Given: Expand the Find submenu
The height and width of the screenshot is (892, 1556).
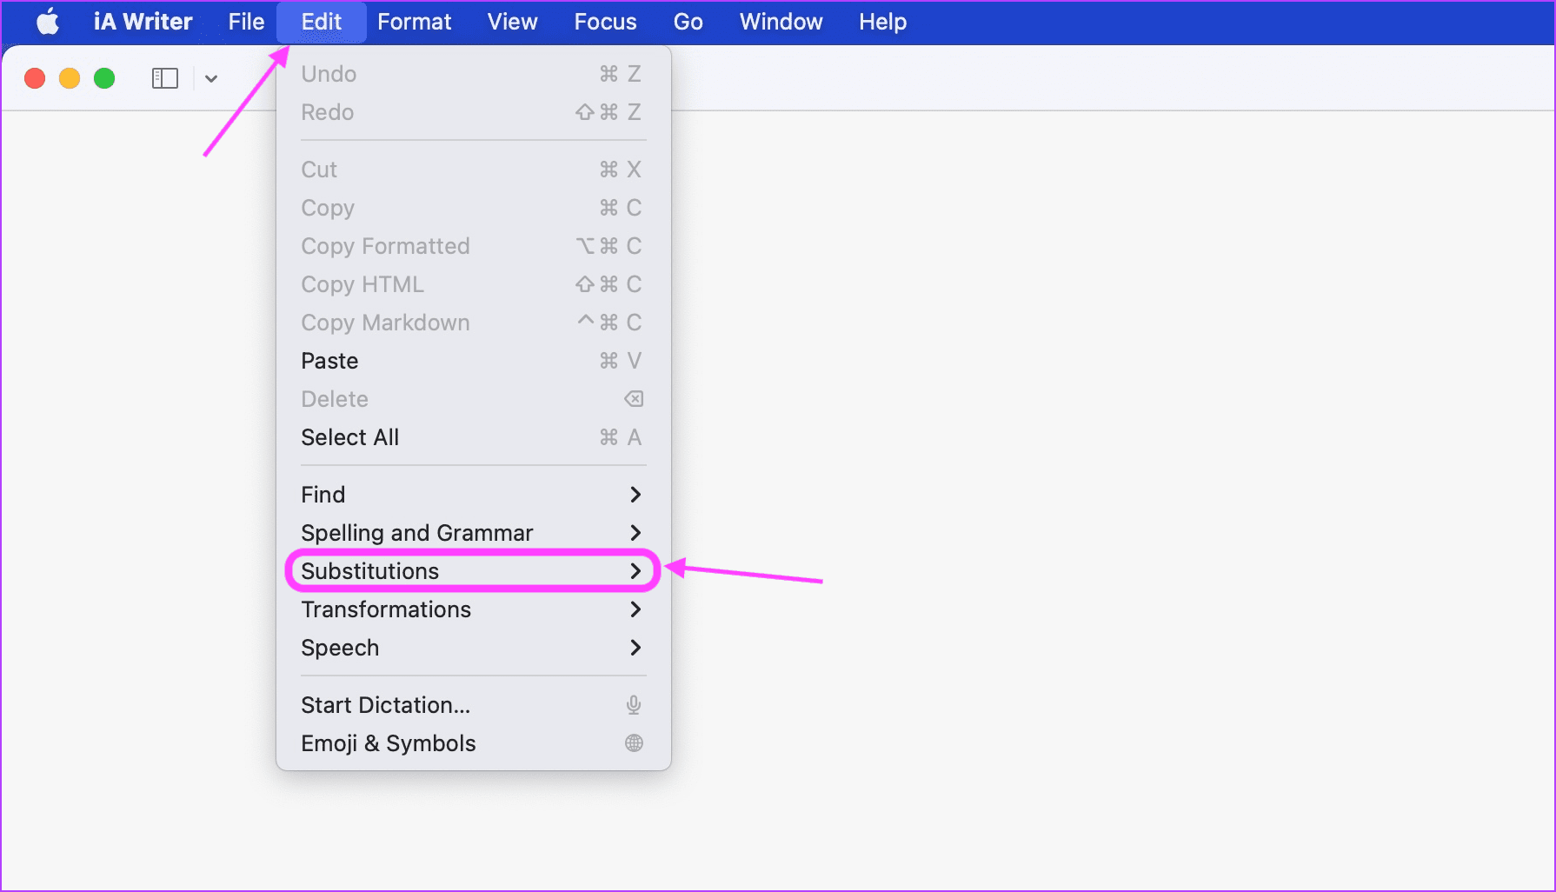Looking at the screenshot, I should pos(474,495).
